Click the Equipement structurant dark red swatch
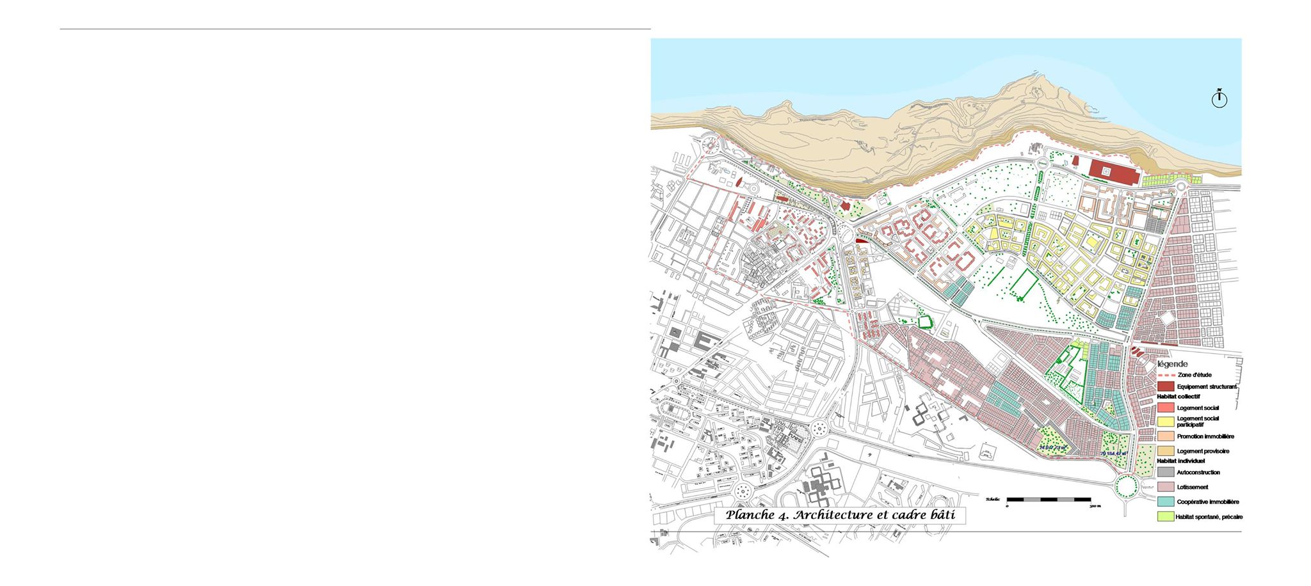 pyautogui.click(x=1166, y=386)
